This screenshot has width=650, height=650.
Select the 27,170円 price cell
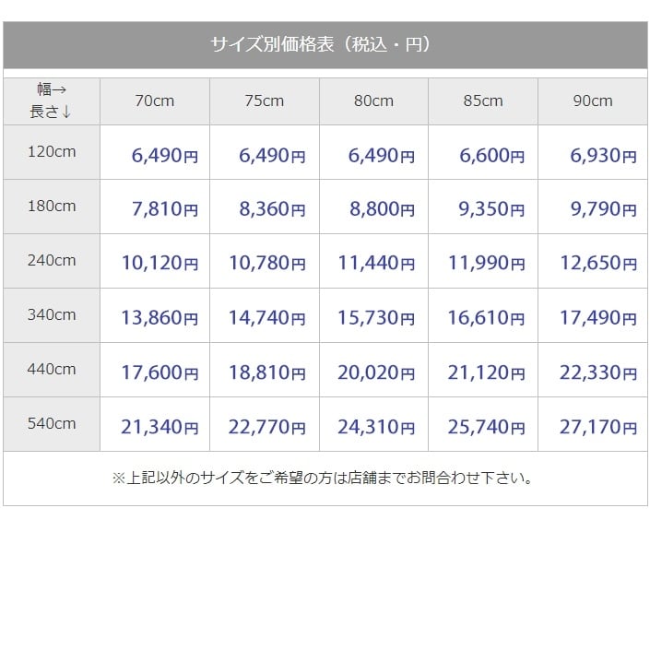pos(593,424)
